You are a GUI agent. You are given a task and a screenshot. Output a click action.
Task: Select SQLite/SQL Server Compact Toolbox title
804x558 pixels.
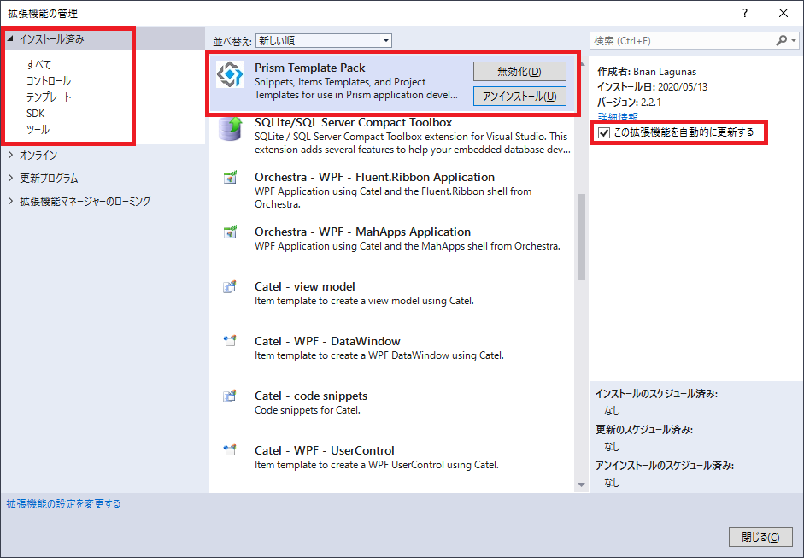tap(353, 122)
